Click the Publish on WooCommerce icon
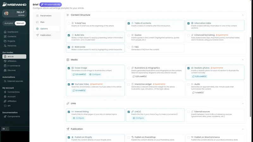Screen dimensions: 253x142 (192, 137)
